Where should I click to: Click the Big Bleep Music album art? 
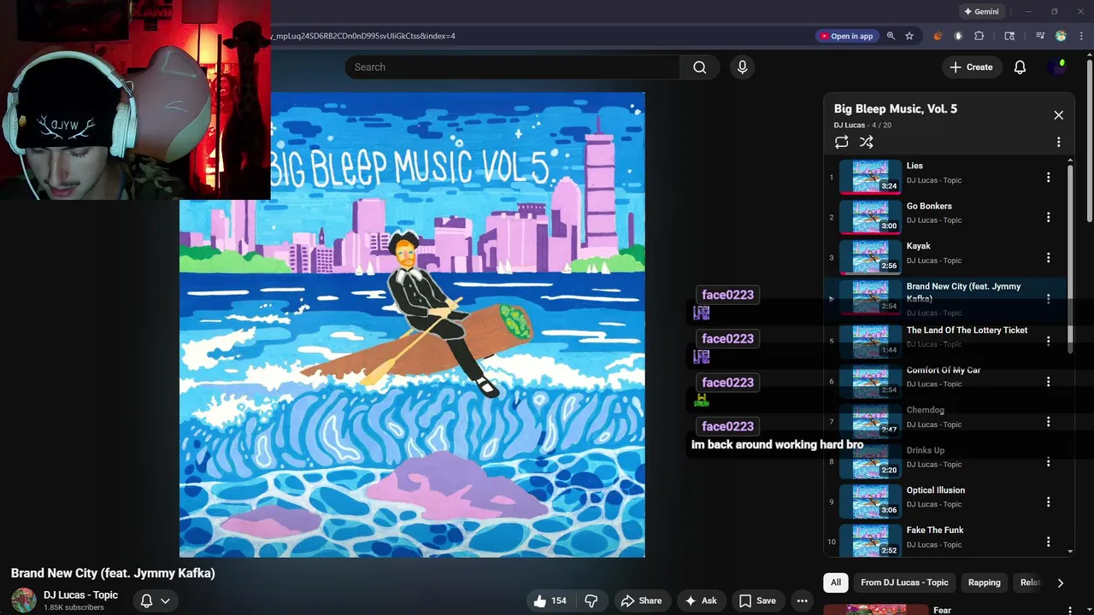(x=412, y=325)
